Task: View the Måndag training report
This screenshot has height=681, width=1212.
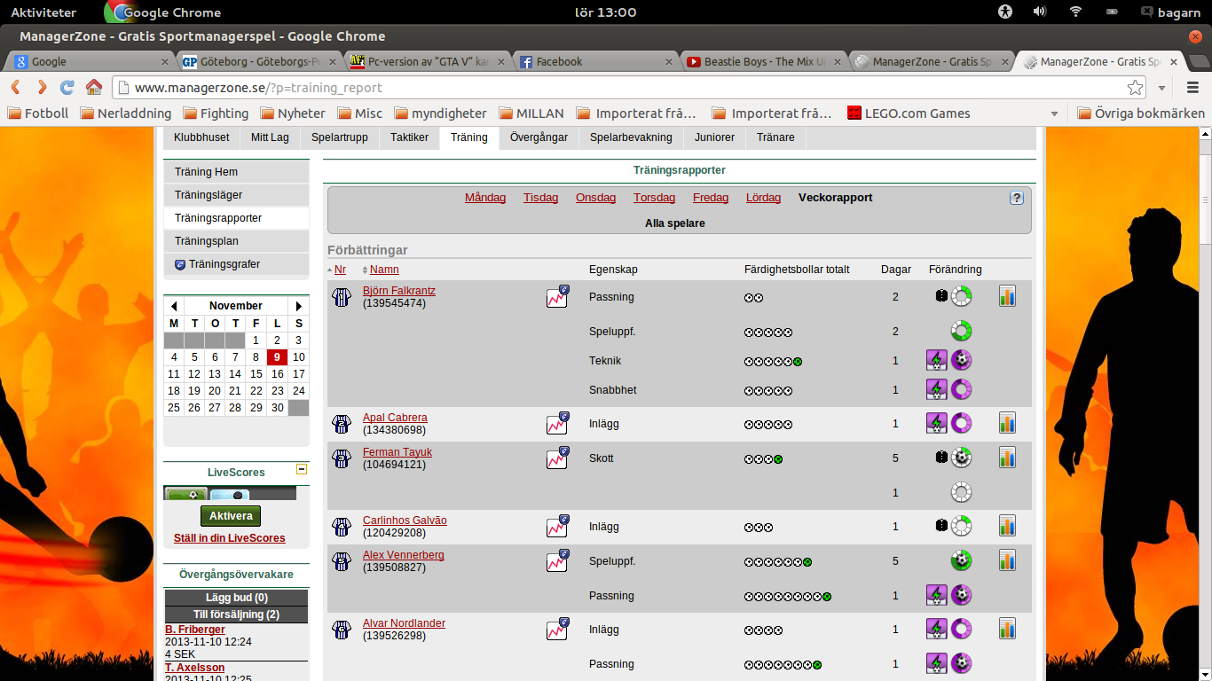Action: tap(485, 198)
